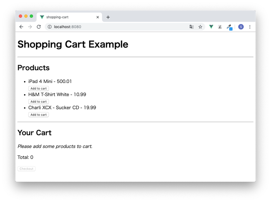Click the italic i extension icon
Viewport: 271px width, 202px height.
(x=220, y=27)
